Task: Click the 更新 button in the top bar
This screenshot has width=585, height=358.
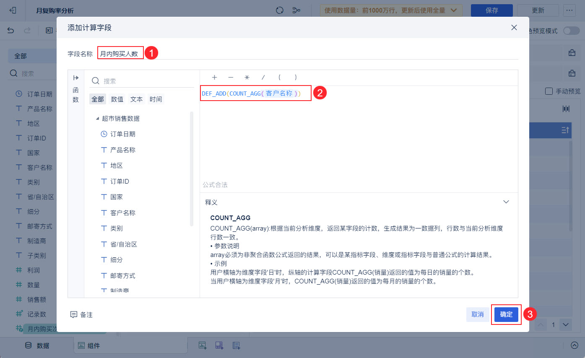Action: click(x=538, y=10)
